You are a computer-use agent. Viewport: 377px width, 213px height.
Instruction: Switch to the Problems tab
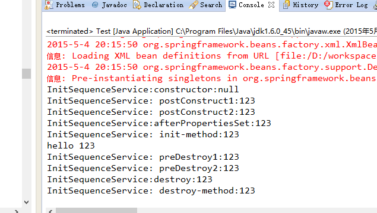coord(65,5)
